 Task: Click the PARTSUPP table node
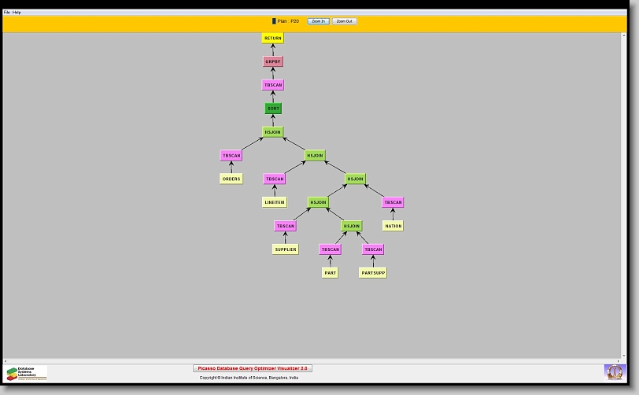coord(373,273)
